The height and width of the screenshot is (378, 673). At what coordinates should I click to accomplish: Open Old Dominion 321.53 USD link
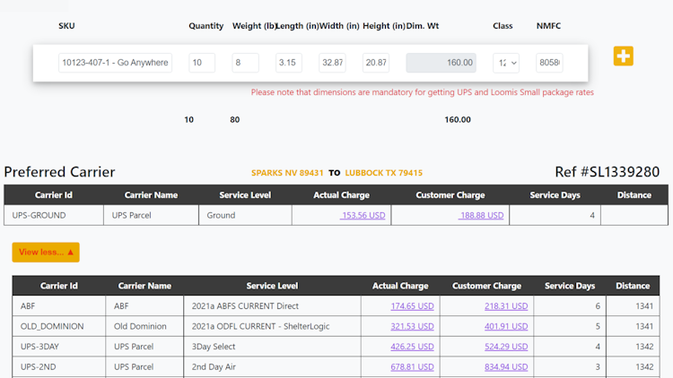(412, 326)
